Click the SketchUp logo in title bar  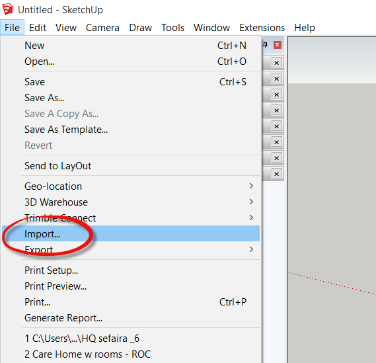[x=8, y=9]
